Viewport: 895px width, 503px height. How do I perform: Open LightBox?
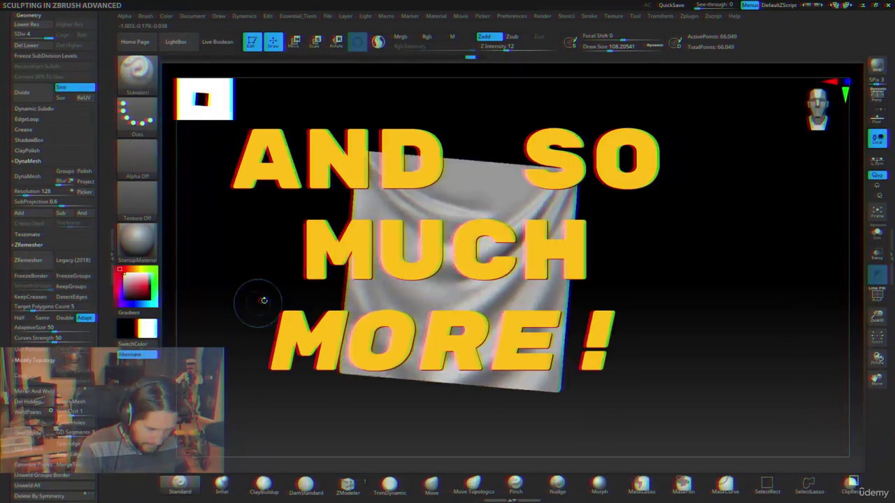coord(176,42)
